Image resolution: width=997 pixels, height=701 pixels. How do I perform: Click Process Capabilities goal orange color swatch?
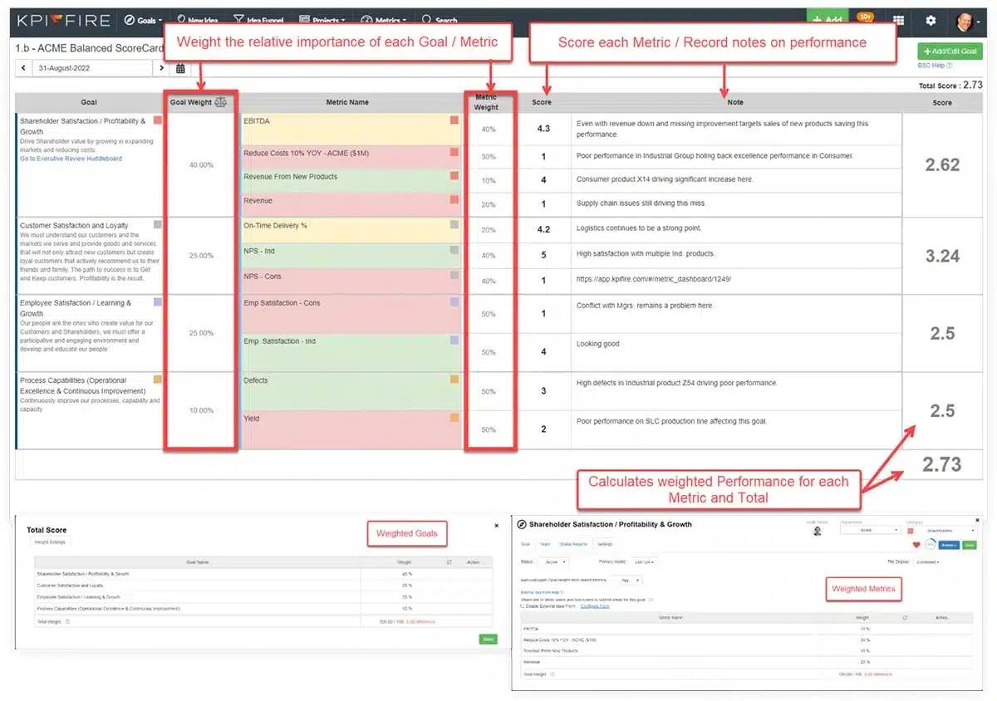click(158, 380)
